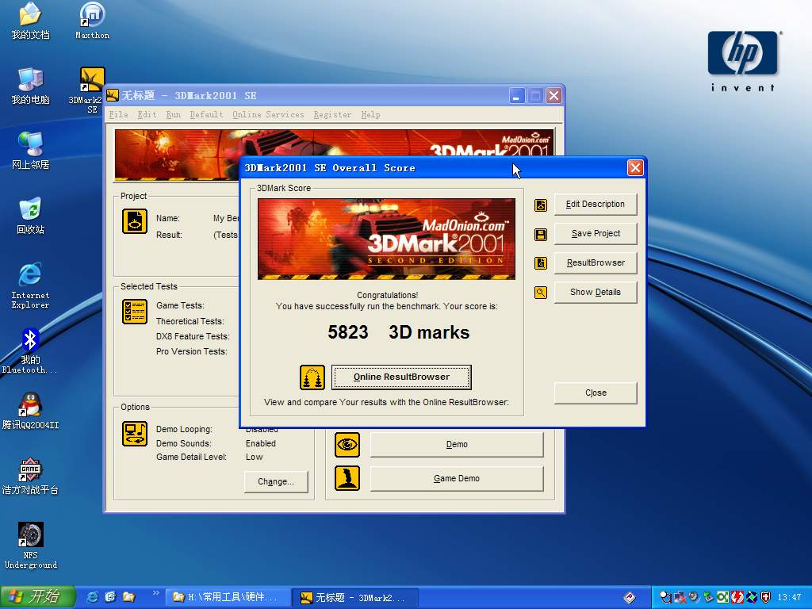Click the Online ResultBrowser button

click(401, 377)
